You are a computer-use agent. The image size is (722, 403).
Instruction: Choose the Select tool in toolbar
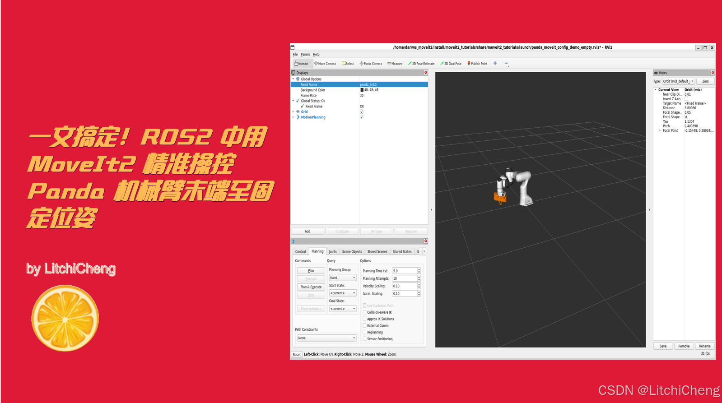click(348, 64)
